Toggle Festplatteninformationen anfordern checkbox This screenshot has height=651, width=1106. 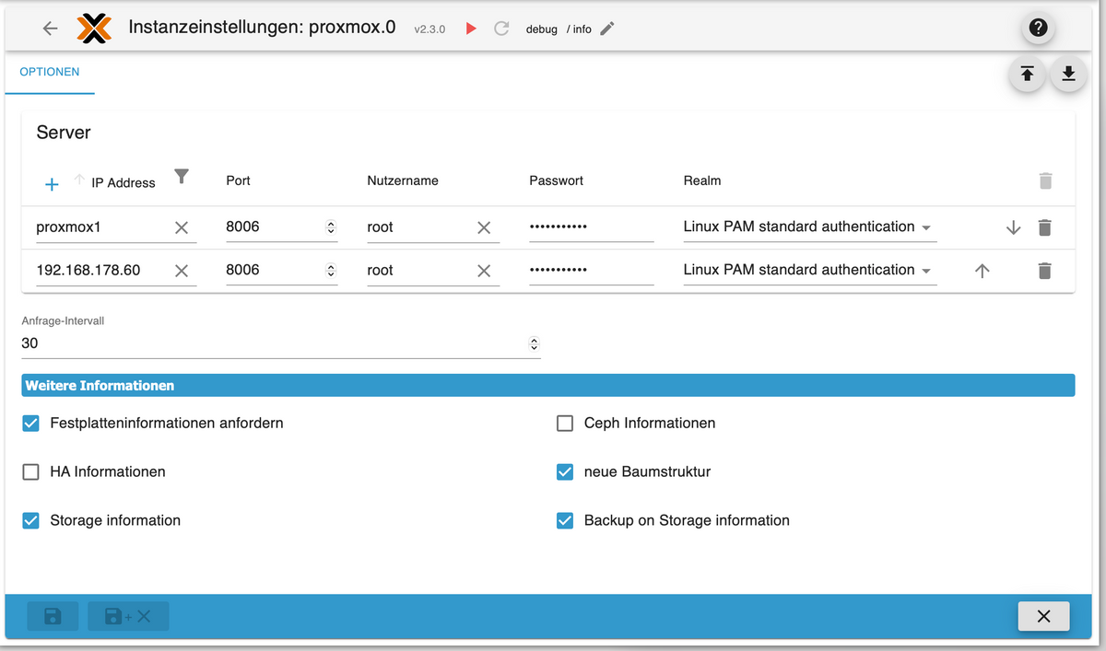pos(31,424)
